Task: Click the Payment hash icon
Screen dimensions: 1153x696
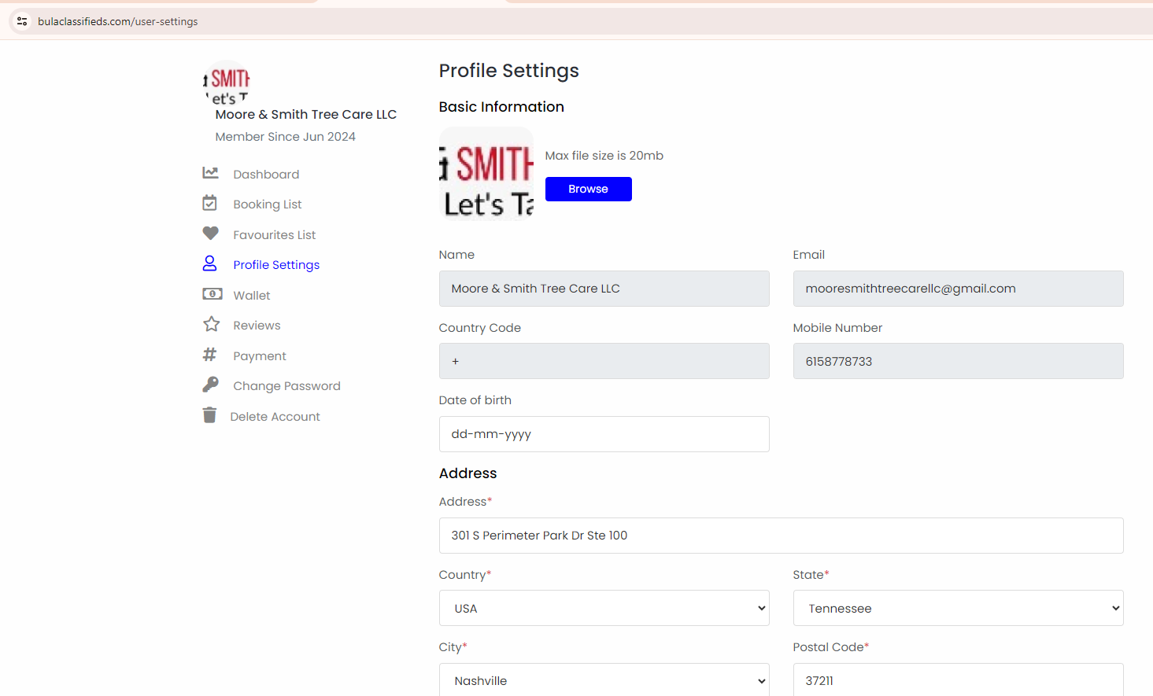Action: [209, 355]
